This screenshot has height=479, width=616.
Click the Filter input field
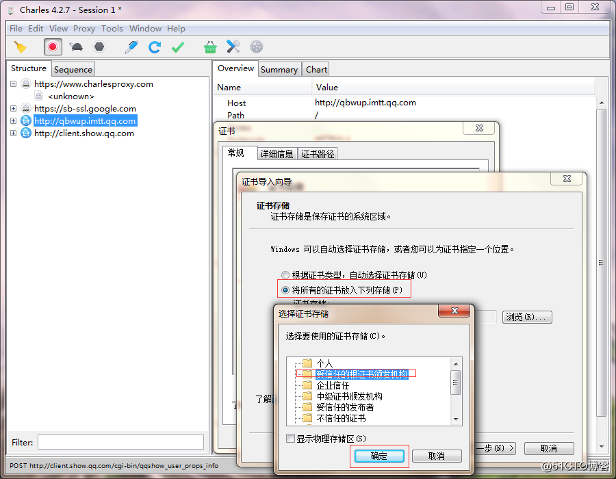pyautogui.click(x=120, y=442)
